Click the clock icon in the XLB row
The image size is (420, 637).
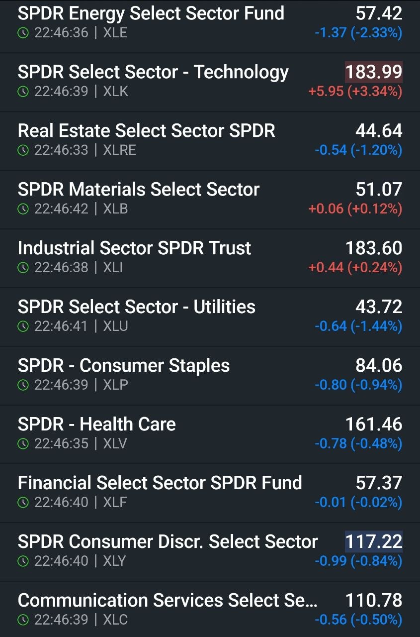click(23, 209)
